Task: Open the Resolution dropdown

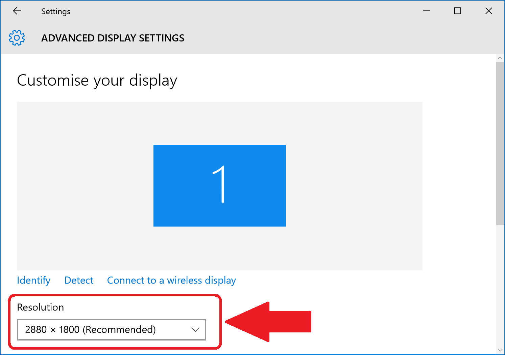Action: tap(112, 330)
